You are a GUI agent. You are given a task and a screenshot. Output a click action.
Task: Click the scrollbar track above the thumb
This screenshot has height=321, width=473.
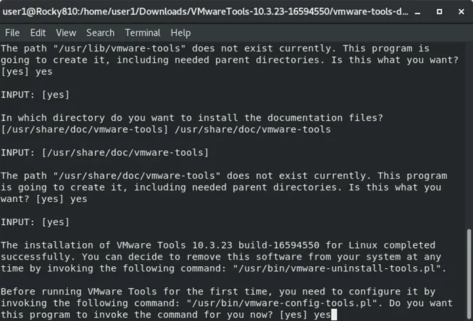(x=469, y=135)
